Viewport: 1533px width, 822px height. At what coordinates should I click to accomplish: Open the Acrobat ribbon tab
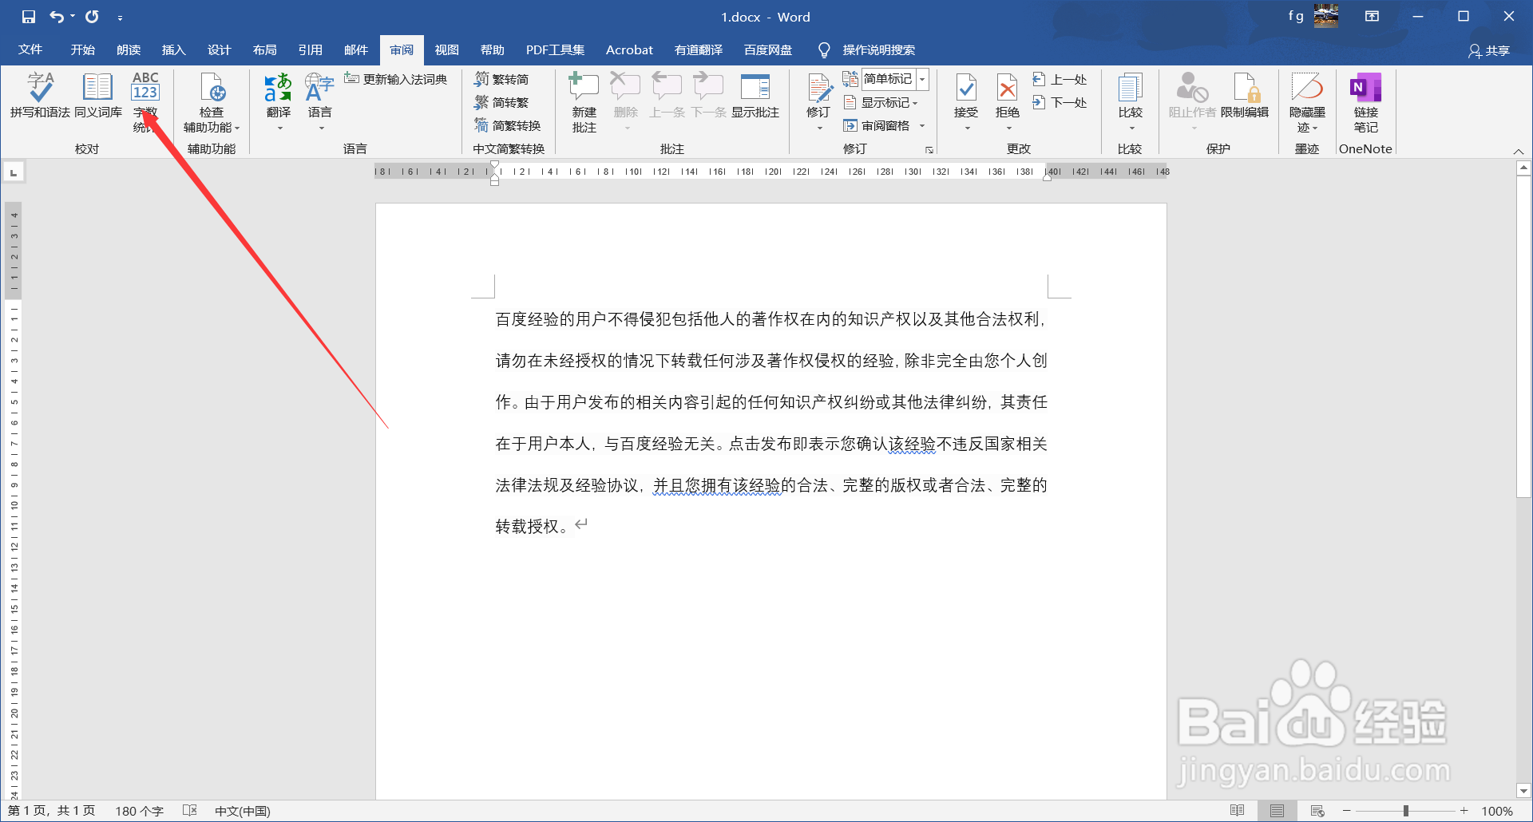click(629, 49)
